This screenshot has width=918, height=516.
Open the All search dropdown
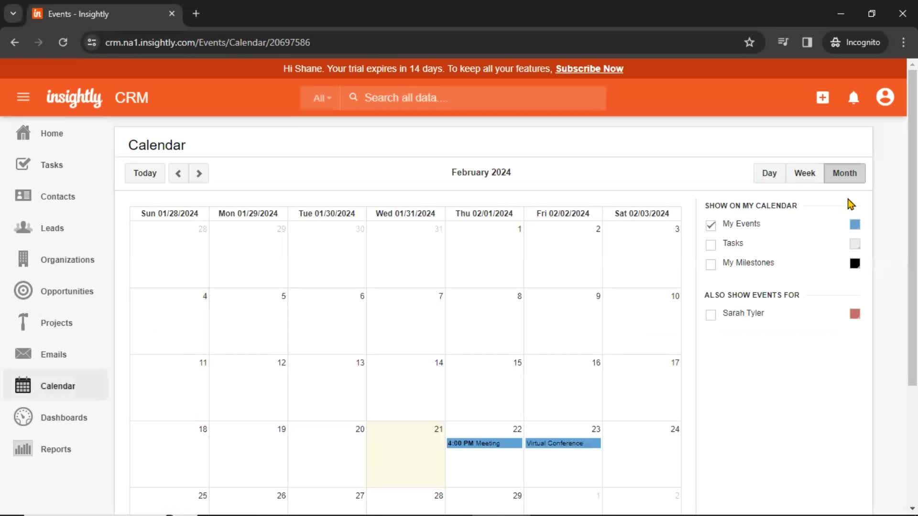321,97
